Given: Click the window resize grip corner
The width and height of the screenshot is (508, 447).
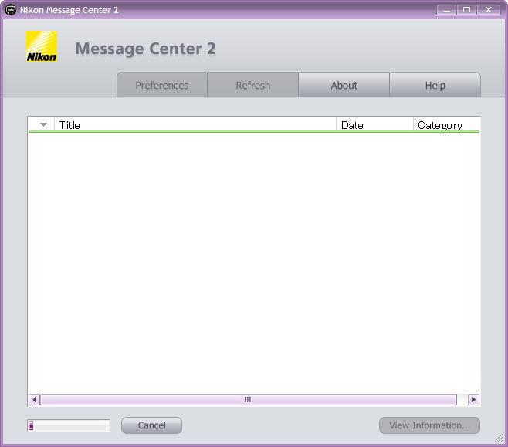Looking at the screenshot, I should coord(499,438).
